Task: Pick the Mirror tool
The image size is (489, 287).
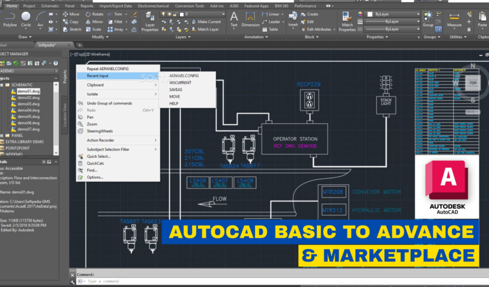Action: 94,22
